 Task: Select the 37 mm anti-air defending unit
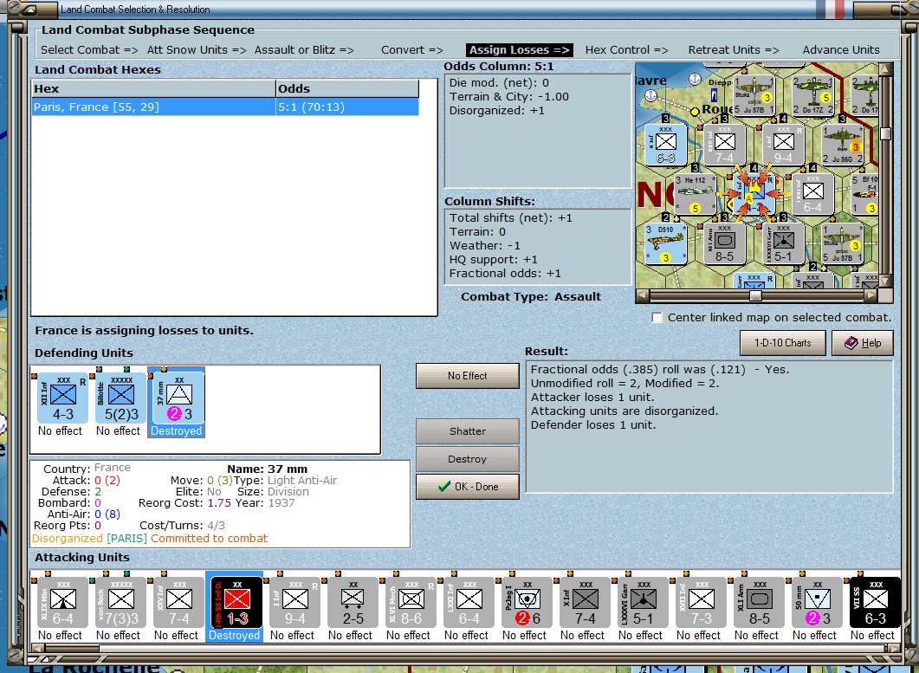pos(178,398)
